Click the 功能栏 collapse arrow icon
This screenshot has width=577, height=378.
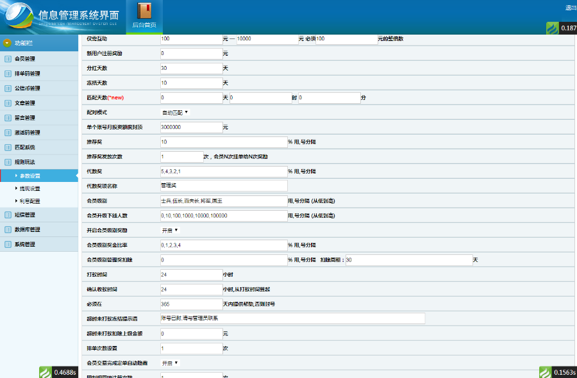click(x=8, y=44)
